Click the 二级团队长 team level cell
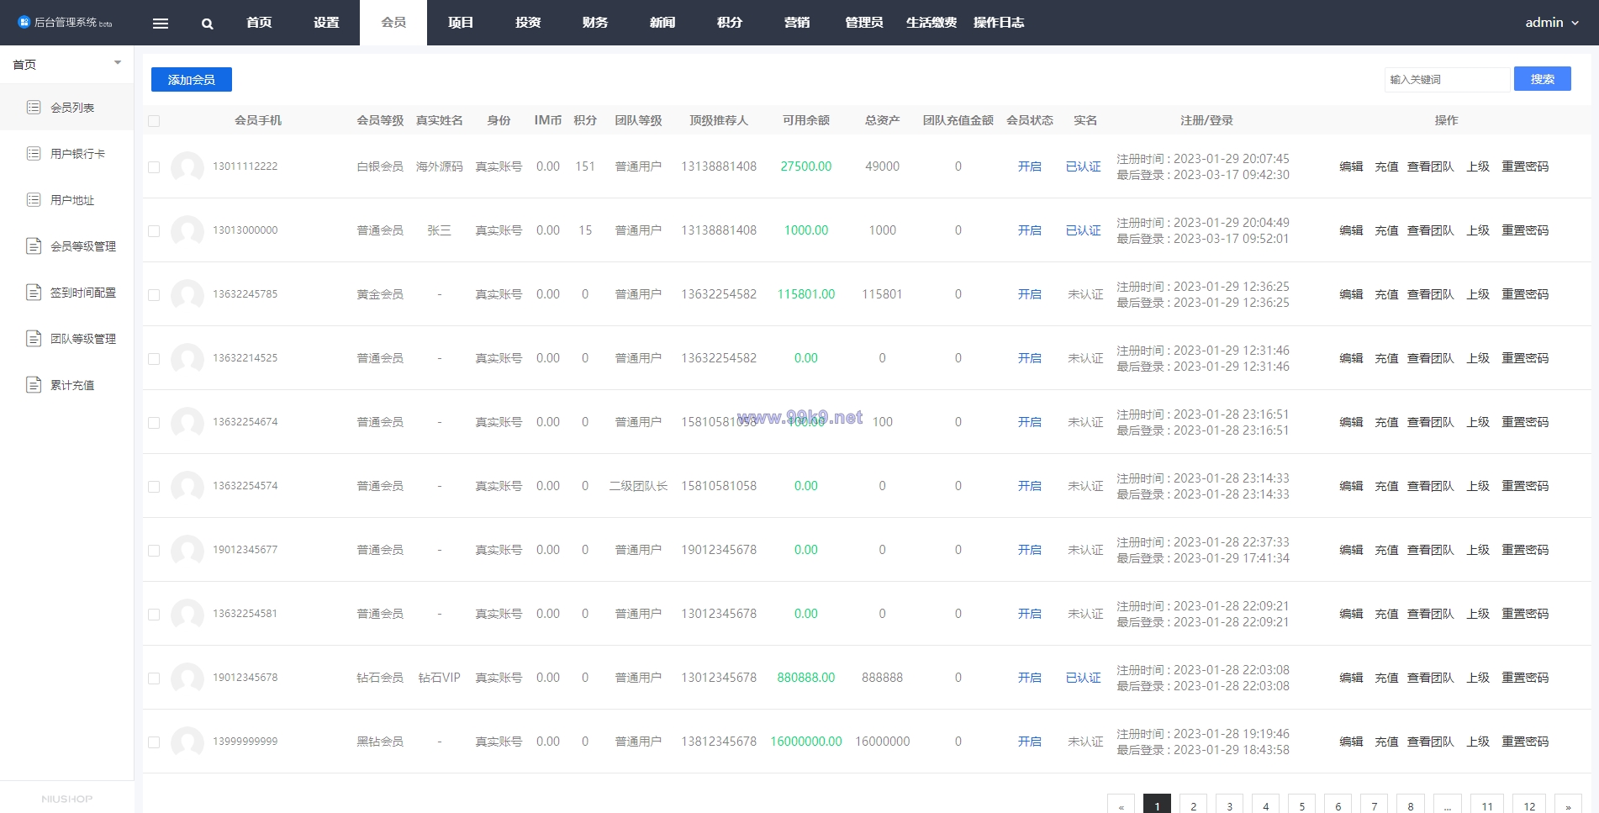The height and width of the screenshot is (813, 1599). click(638, 486)
